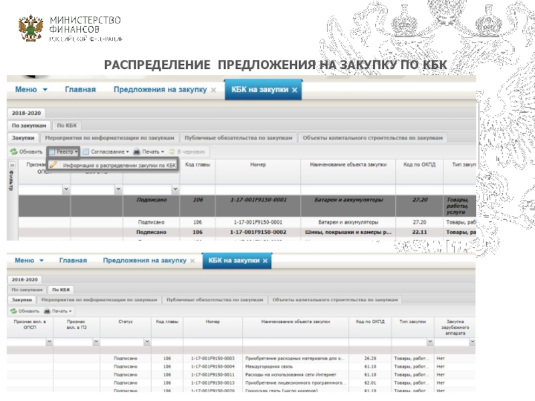
Task: Click the В черновик button
Action: point(187,152)
